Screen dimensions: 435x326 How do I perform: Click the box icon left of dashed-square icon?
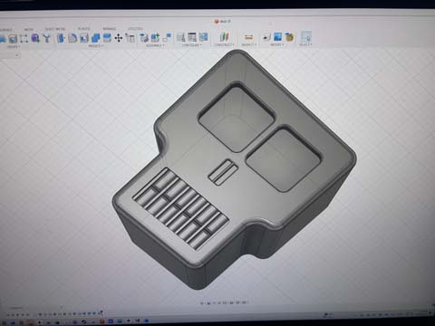[13, 39]
